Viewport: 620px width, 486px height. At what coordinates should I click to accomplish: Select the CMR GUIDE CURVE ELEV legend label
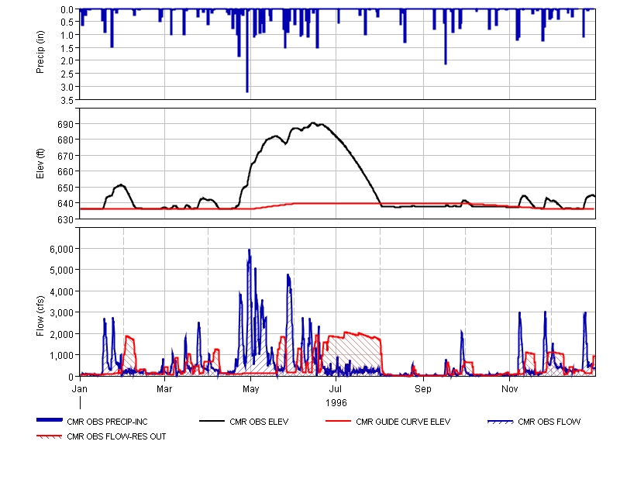pyautogui.click(x=403, y=422)
